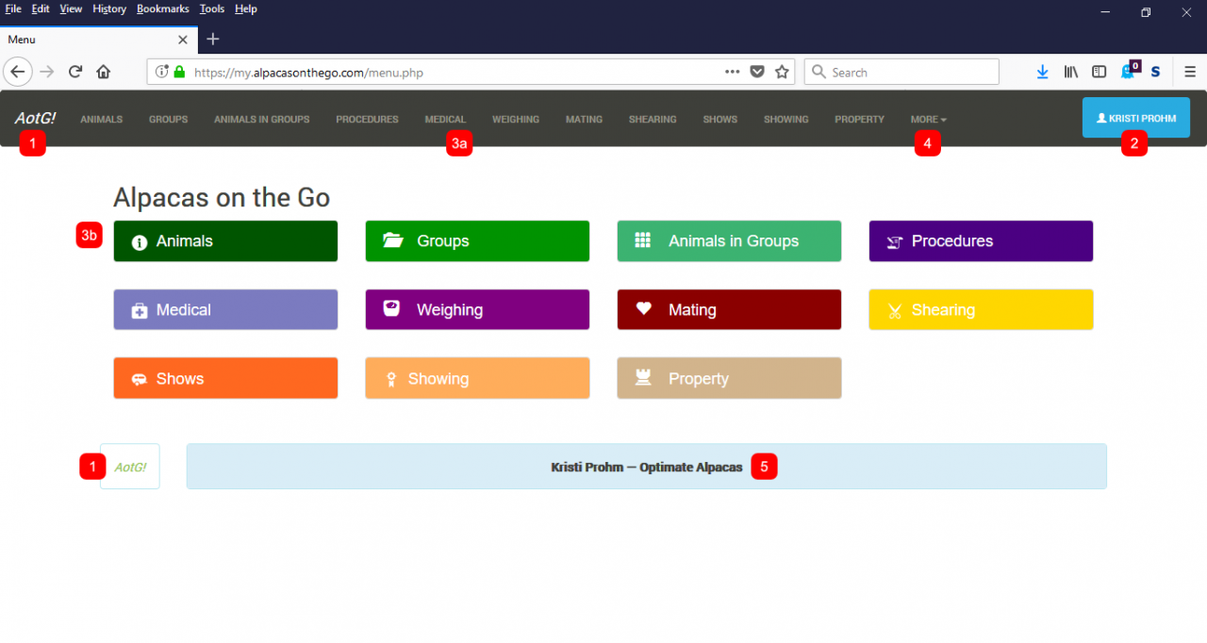This screenshot has height=643, width=1207.
Task: Open the dark green Animals button
Action: tap(225, 241)
